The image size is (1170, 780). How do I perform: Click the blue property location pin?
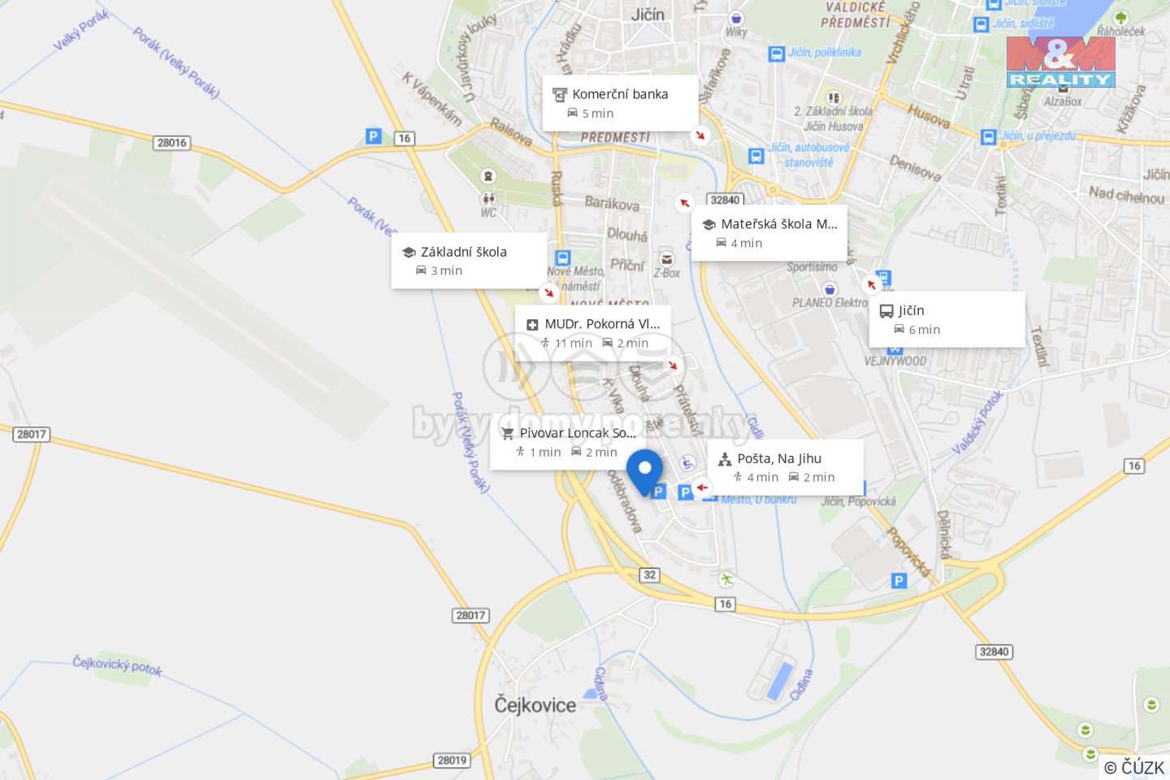pyautogui.click(x=644, y=473)
